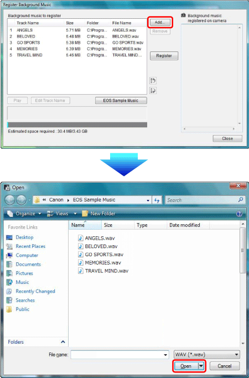Screen dimensions: 249x378
Task: Expand the Folders pane chevron
Action: pos(63,342)
